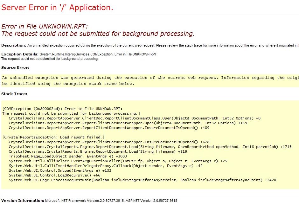Click the "Description:" label
Viewport: 299px width, 205px height.
tap(14, 45)
